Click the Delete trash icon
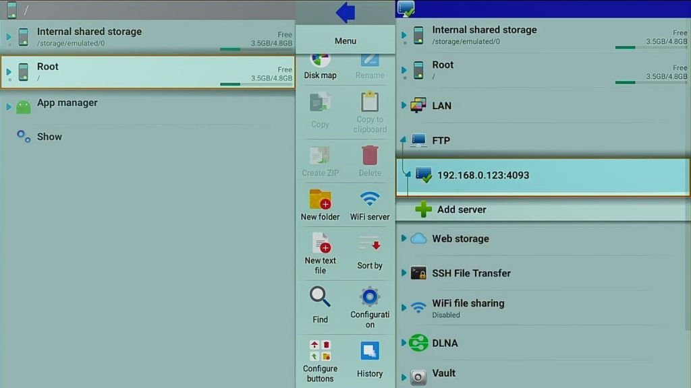This screenshot has height=388, width=691. [370, 156]
